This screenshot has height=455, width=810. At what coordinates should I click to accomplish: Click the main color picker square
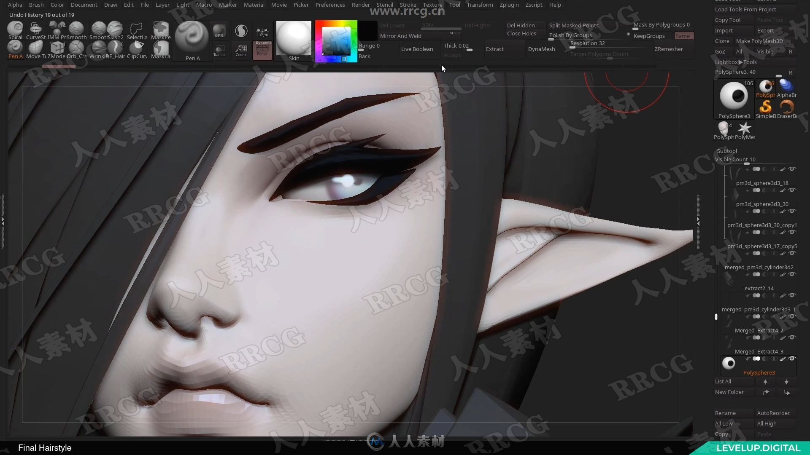[336, 41]
